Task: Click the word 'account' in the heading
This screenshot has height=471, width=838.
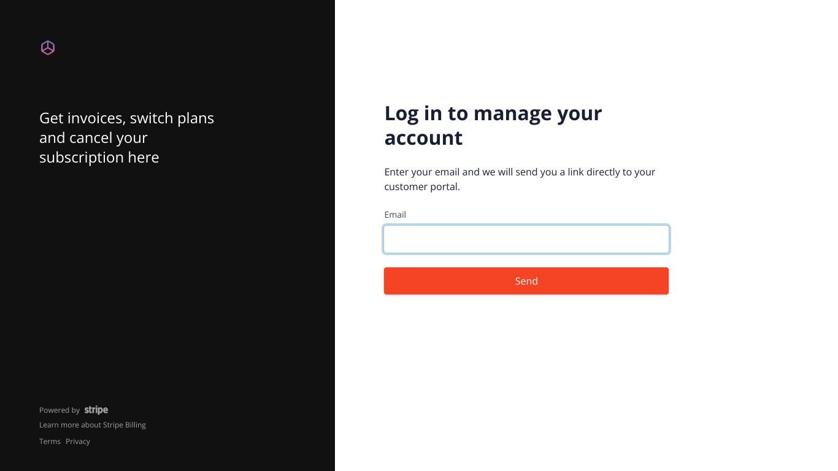Action: point(423,138)
